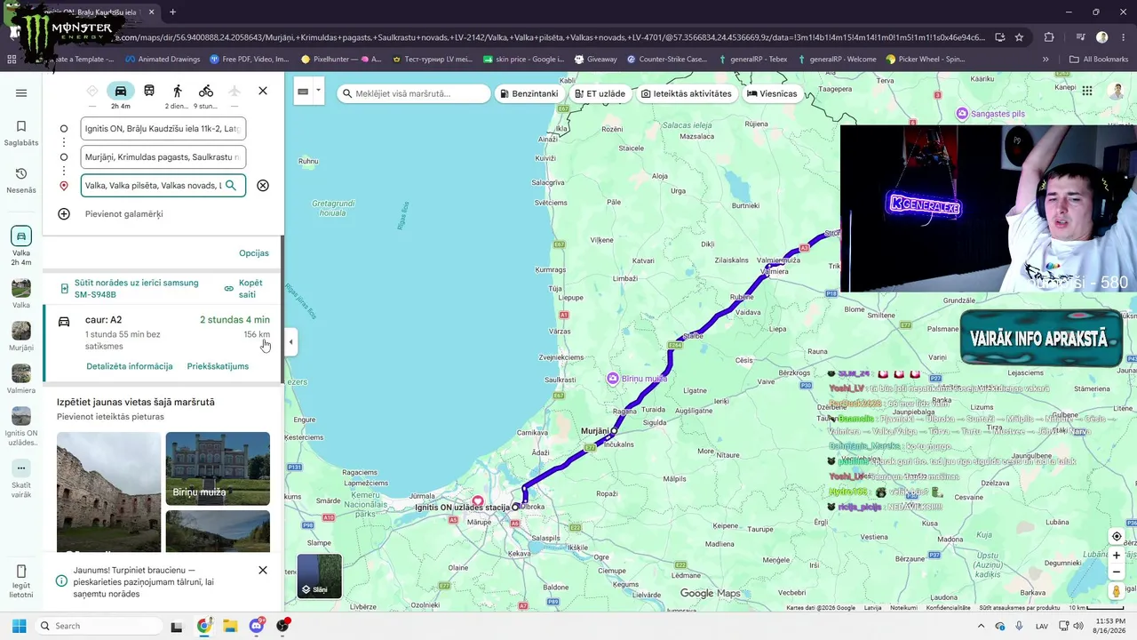This screenshot has height=640, width=1137.
Task: Click the Biriņu muiža map pin
Action: pyautogui.click(x=613, y=379)
